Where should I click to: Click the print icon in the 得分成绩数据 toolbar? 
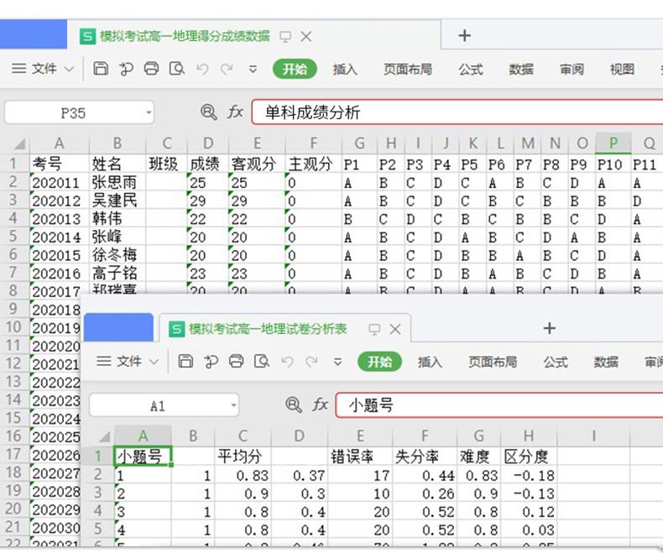click(151, 69)
